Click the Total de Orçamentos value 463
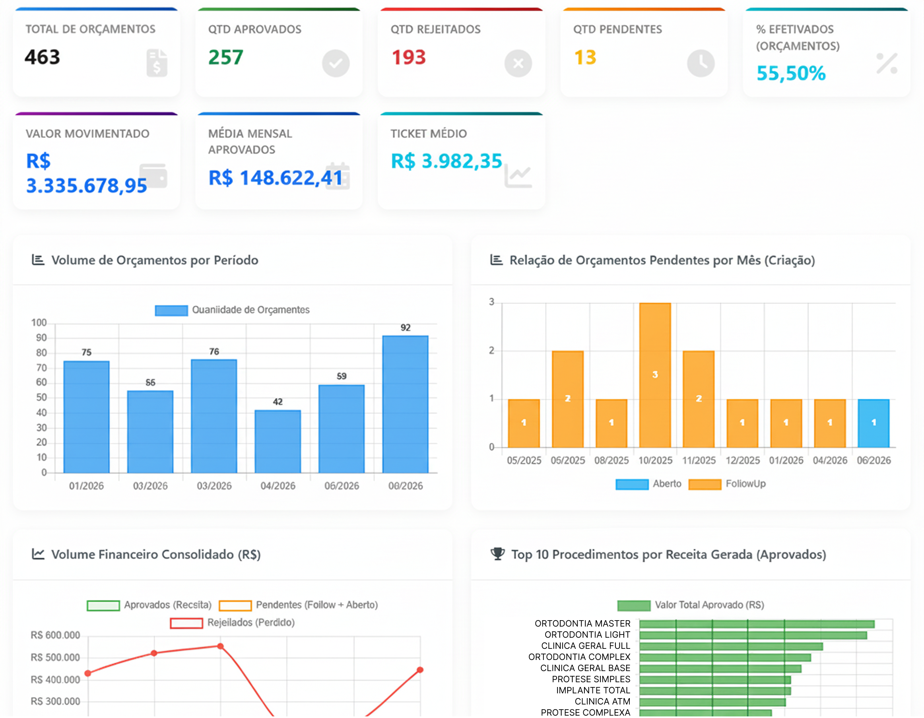This screenshot has height=718, width=924. click(42, 57)
